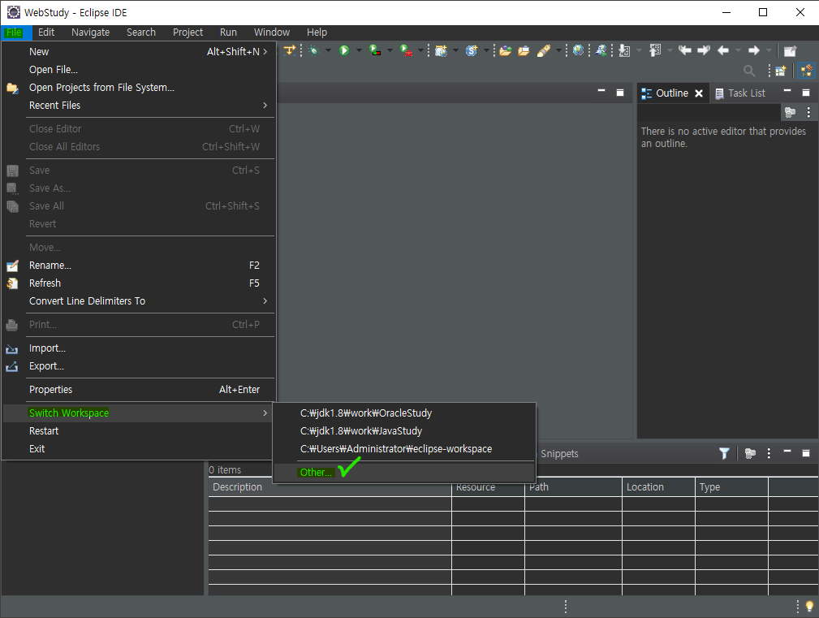Image resolution: width=819 pixels, height=618 pixels.
Task: Click the Coverage run icon
Action: pyautogui.click(x=374, y=50)
